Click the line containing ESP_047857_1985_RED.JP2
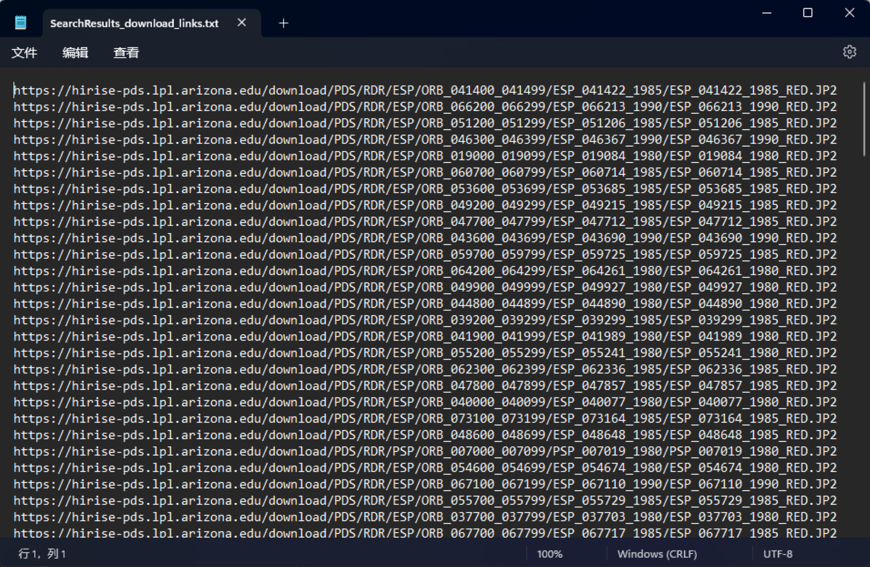 click(x=425, y=386)
